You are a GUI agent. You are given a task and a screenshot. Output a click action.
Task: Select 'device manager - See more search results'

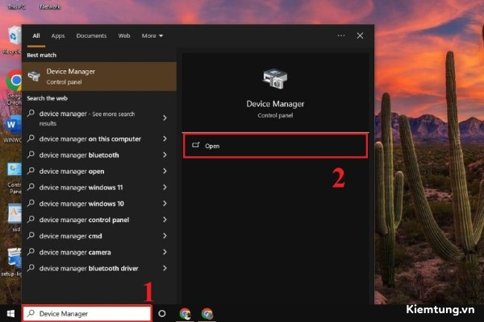(x=99, y=118)
